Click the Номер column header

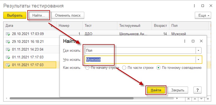click(69, 25)
